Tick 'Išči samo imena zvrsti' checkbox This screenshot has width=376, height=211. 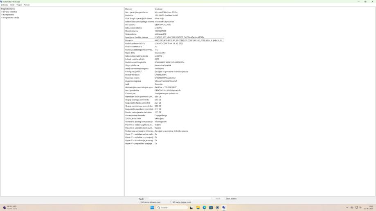coord(171,202)
